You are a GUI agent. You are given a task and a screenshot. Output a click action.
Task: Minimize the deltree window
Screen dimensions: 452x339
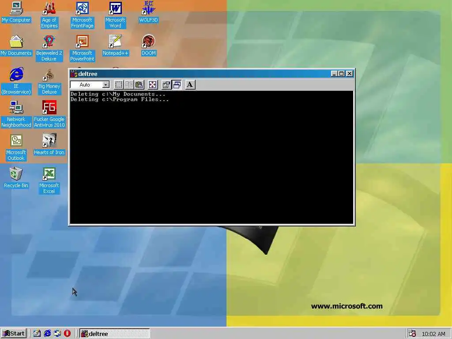pyautogui.click(x=334, y=74)
